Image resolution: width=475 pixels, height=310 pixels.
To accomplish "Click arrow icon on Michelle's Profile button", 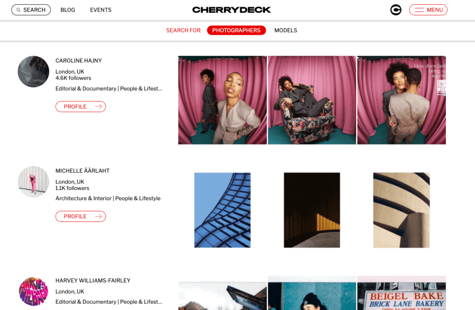I will (x=98, y=216).
